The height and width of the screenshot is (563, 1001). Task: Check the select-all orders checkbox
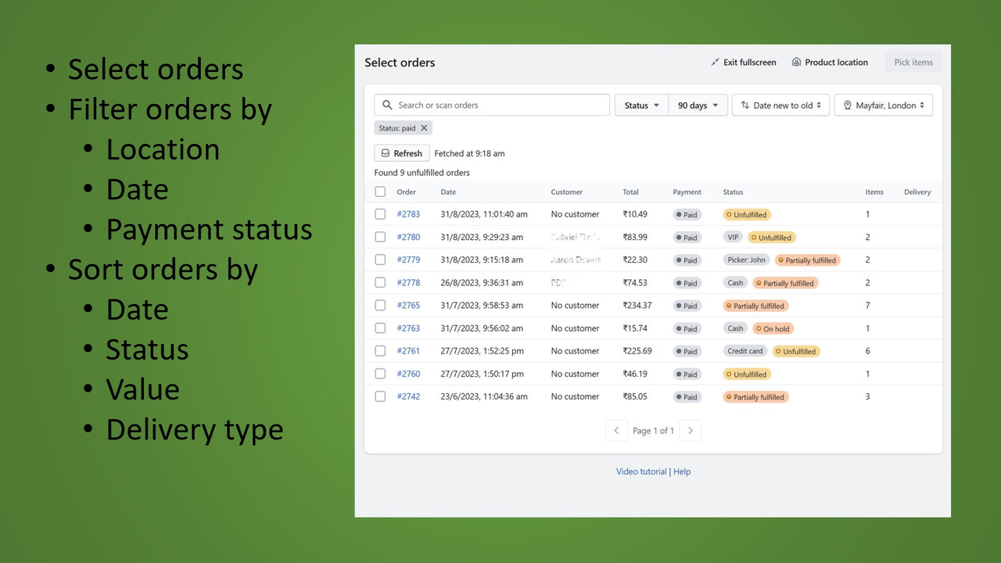click(380, 192)
